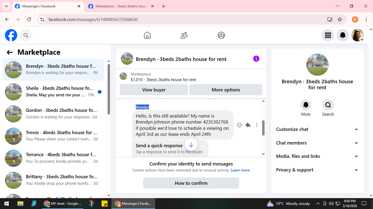Click the conversation list scrollbar thumb
373x209 pixels.
point(109,89)
